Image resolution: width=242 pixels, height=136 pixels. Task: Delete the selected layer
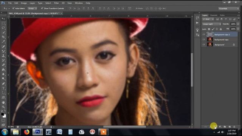click(x=234, y=127)
